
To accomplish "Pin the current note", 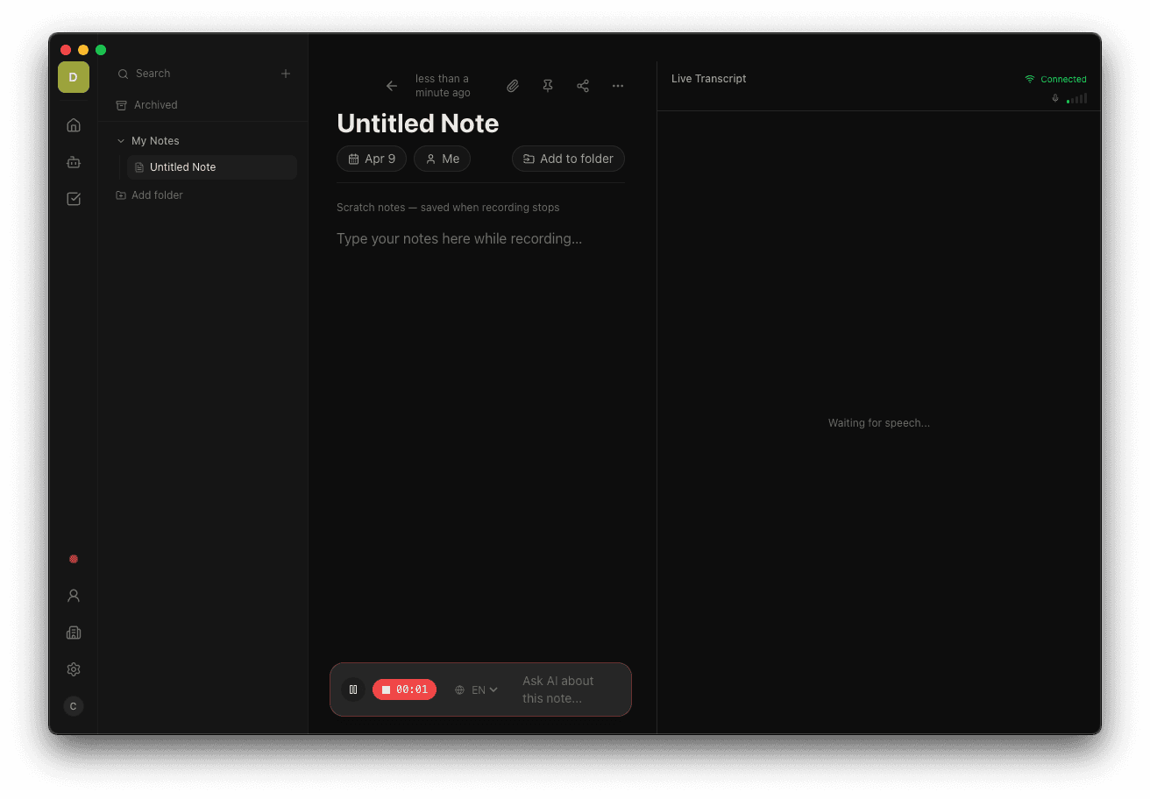I will (548, 86).
